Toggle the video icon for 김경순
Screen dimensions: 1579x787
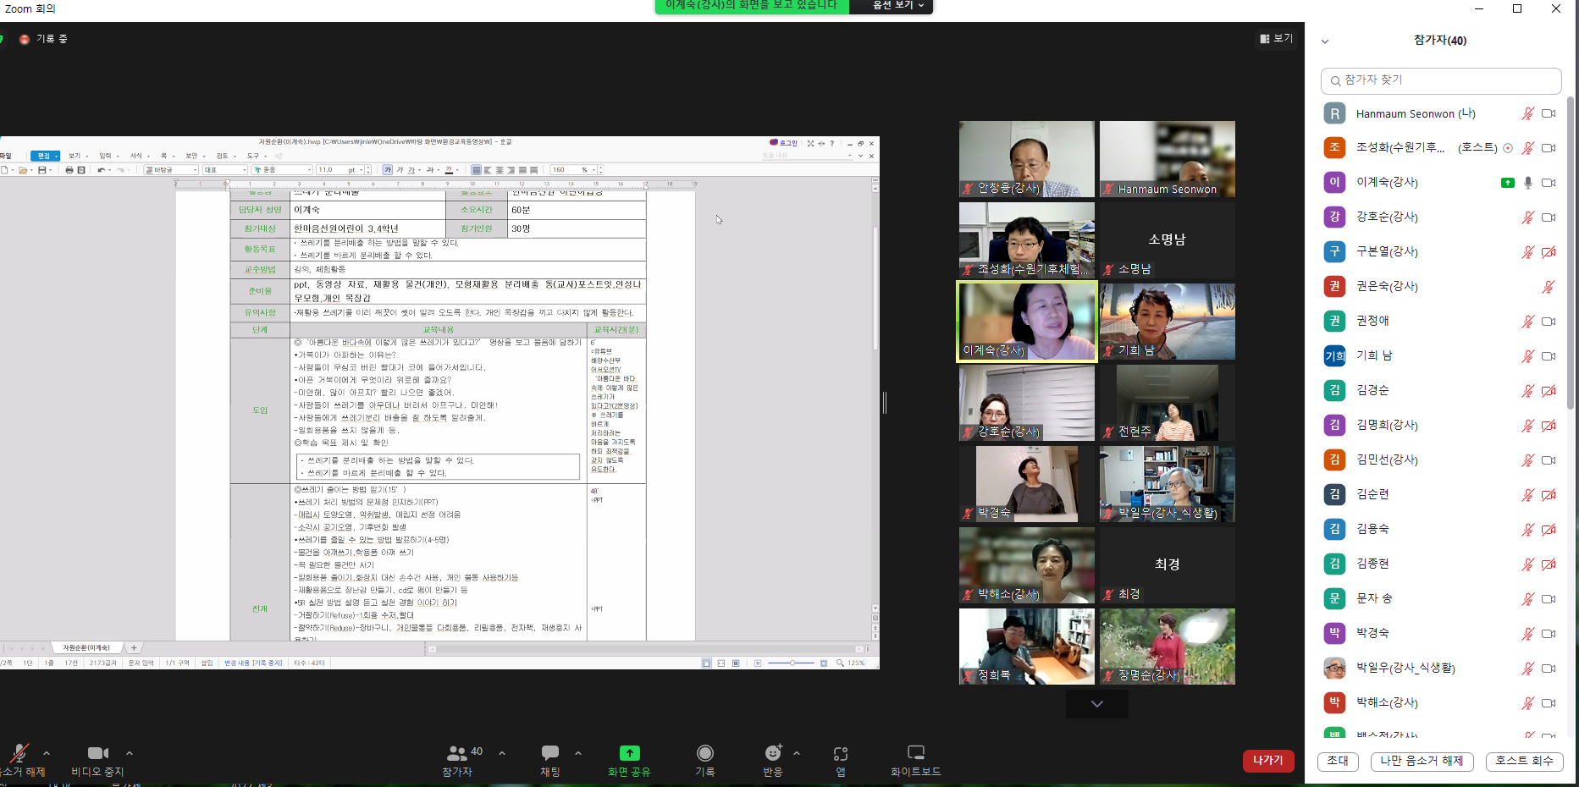tap(1549, 391)
